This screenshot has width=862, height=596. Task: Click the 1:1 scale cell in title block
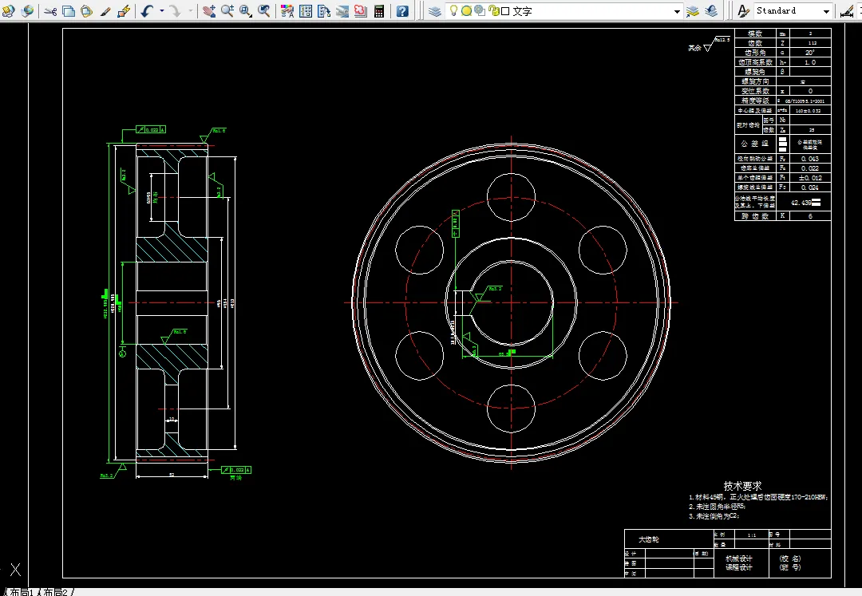coord(752,535)
